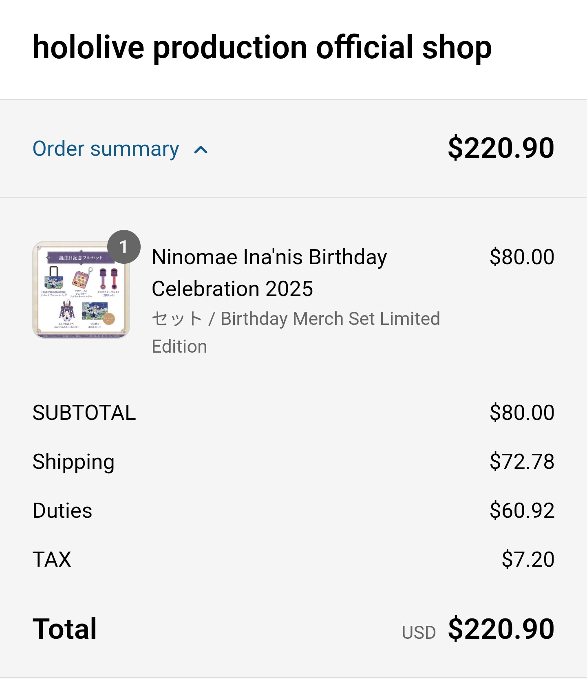Click the quantity badge showing 1
The width and height of the screenshot is (587, 680).
click(124, 247)
